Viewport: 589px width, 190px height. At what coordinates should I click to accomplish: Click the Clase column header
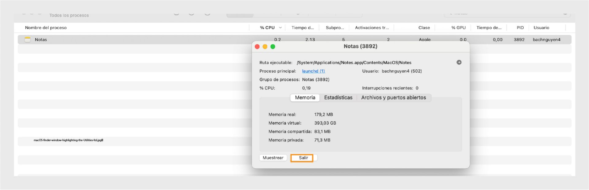click(424, 28)
